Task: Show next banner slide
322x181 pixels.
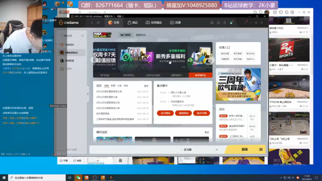Action: pyautogui.click(x=212, y=60)
